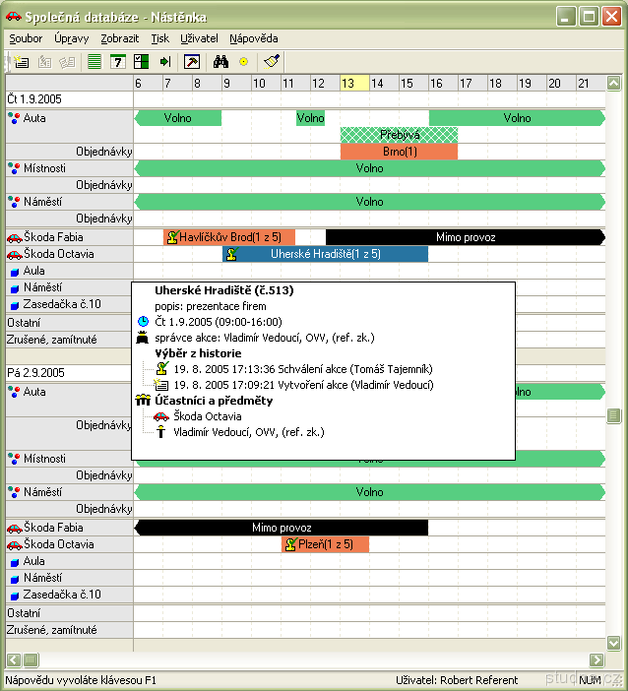The image size is (628, 691).
Task: Click the paintbrush toolbar icon
Action: 273,61
